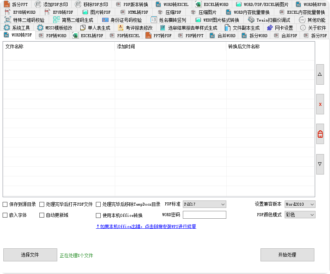The width and height of the screenshot is (330, 274).
Task: Select the 拆分WORD tab
Action: (x=255, y=36)
